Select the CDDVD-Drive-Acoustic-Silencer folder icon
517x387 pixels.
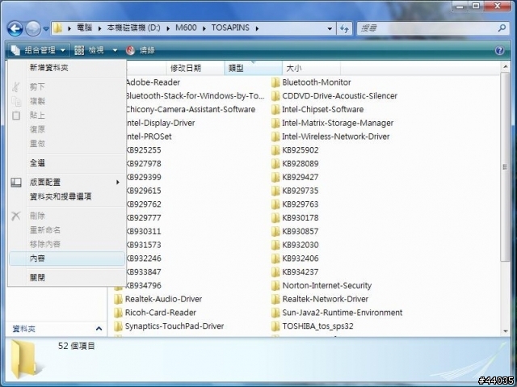[x=275, y=96]
